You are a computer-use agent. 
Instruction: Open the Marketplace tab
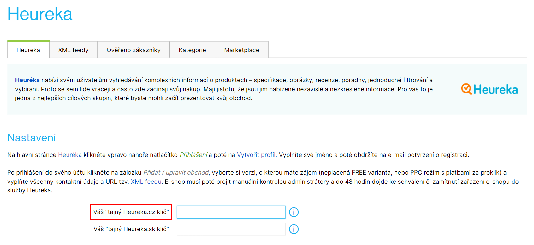tap(242, 50)
